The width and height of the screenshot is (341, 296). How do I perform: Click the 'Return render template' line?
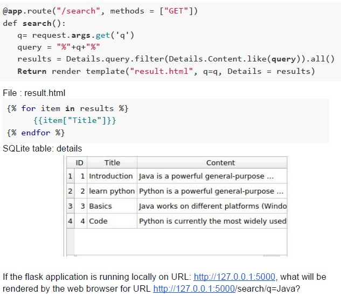coord(166,71)
